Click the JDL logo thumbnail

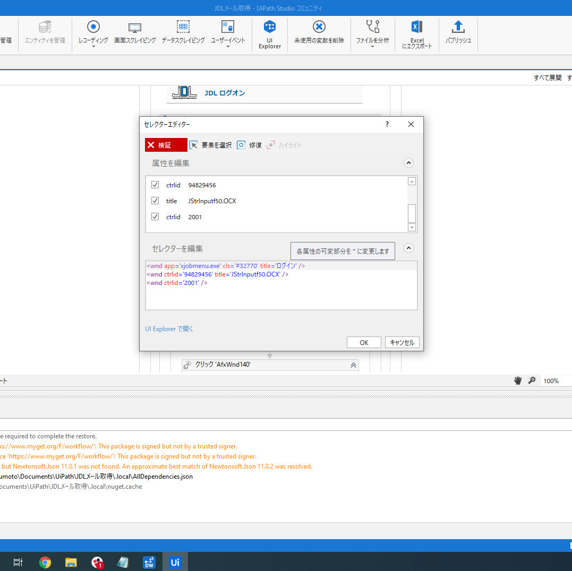pyautogui.click(x=184, y=92)
